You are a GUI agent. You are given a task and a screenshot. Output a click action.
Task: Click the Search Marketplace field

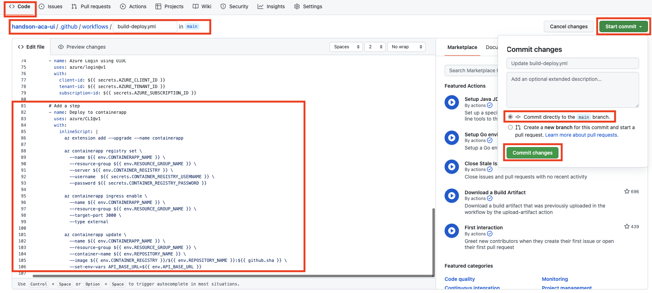coord(471,70)
